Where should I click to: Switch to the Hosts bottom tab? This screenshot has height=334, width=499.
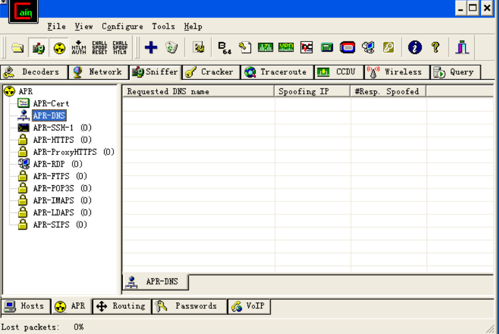pyautogui.click(x=25, y=306)
